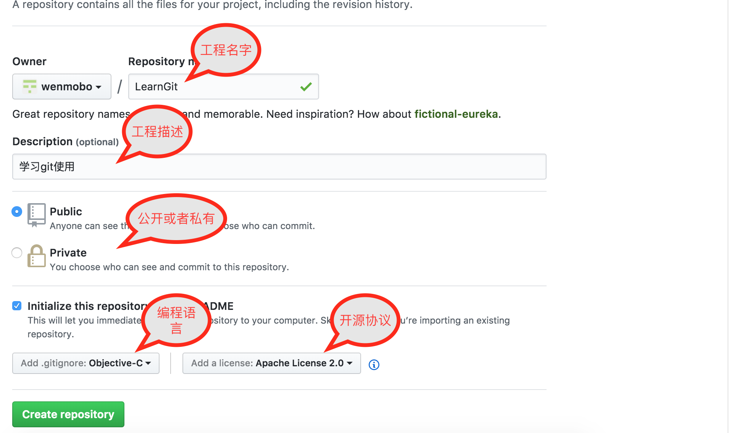Open the Add a license Apache dropdown

[272, 363]
